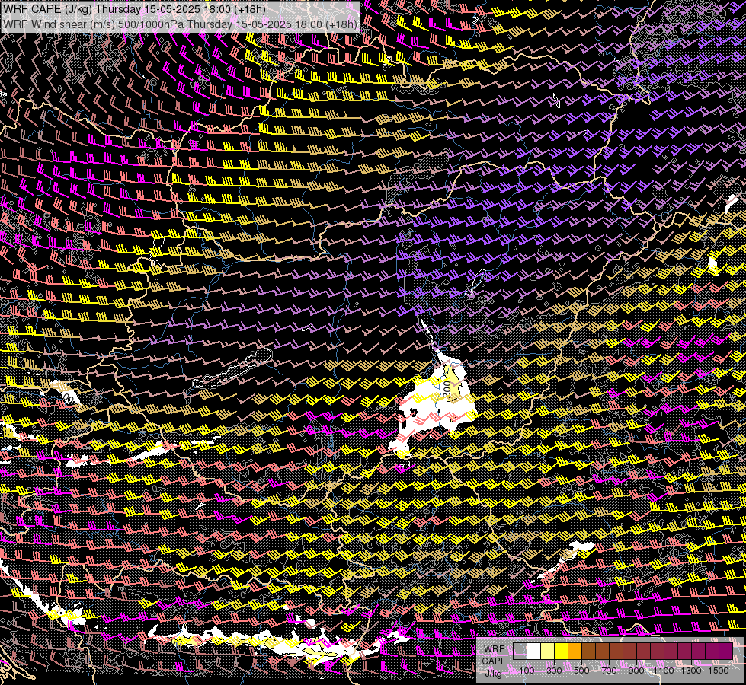Click the '500' legend value
This screenshot has width=746, height=685.
pos(581,671)
